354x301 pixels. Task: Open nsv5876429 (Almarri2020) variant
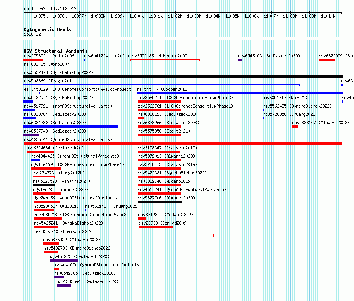[x=72, y=240]
